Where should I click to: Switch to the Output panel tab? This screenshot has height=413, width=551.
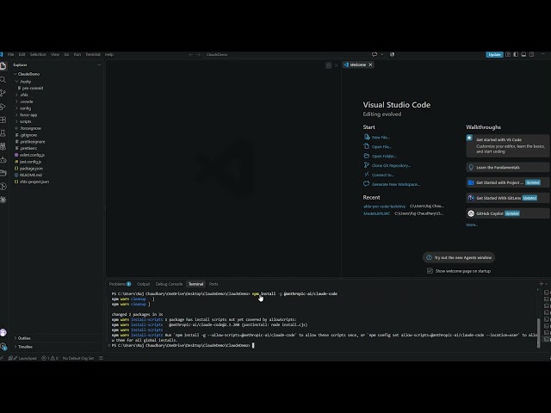click(x=144, y=284)
